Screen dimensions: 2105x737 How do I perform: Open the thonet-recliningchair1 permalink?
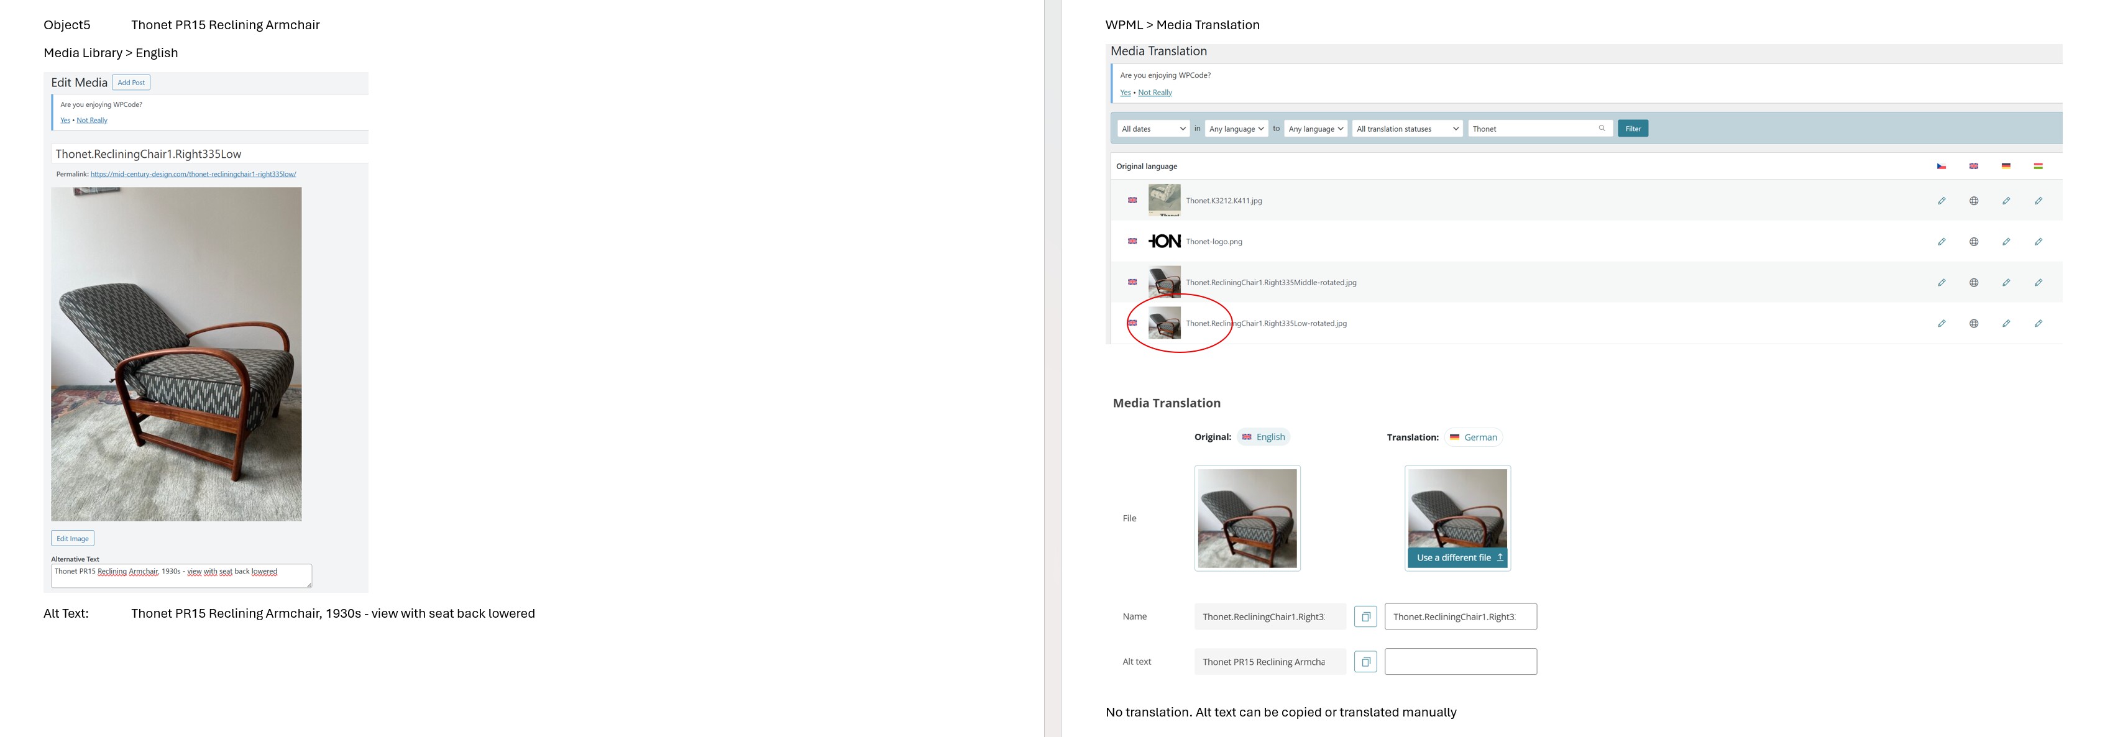click(193, 174)
